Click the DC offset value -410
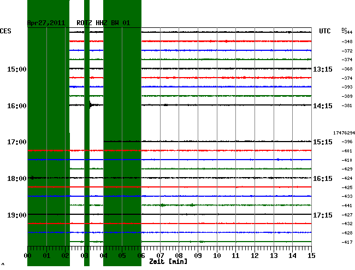The image size is (355, 270). click(x=347, y=160)
